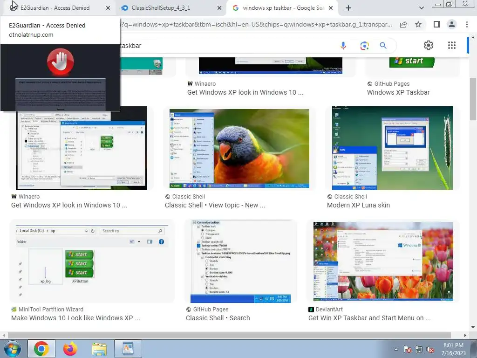Open the Google apps grid
Screen dimensions: 477x358
pyautogui.click(x=452, y=45)
